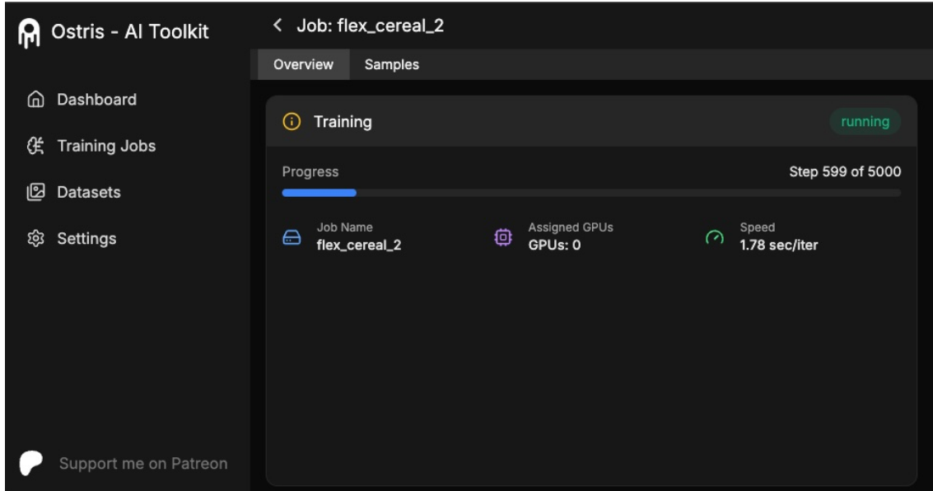Open Support me on Patreon link
The image size is (933, 491).
(x=142, y=464)
